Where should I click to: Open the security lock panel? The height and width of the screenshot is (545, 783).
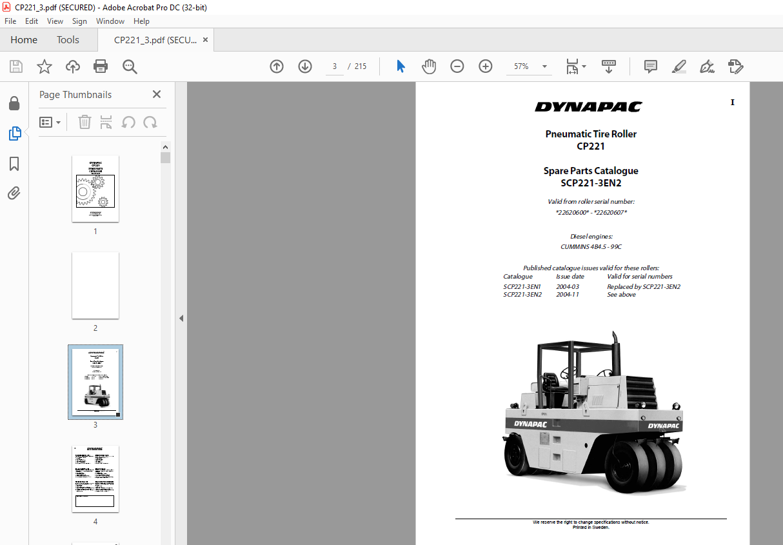(x=14, y=103)
